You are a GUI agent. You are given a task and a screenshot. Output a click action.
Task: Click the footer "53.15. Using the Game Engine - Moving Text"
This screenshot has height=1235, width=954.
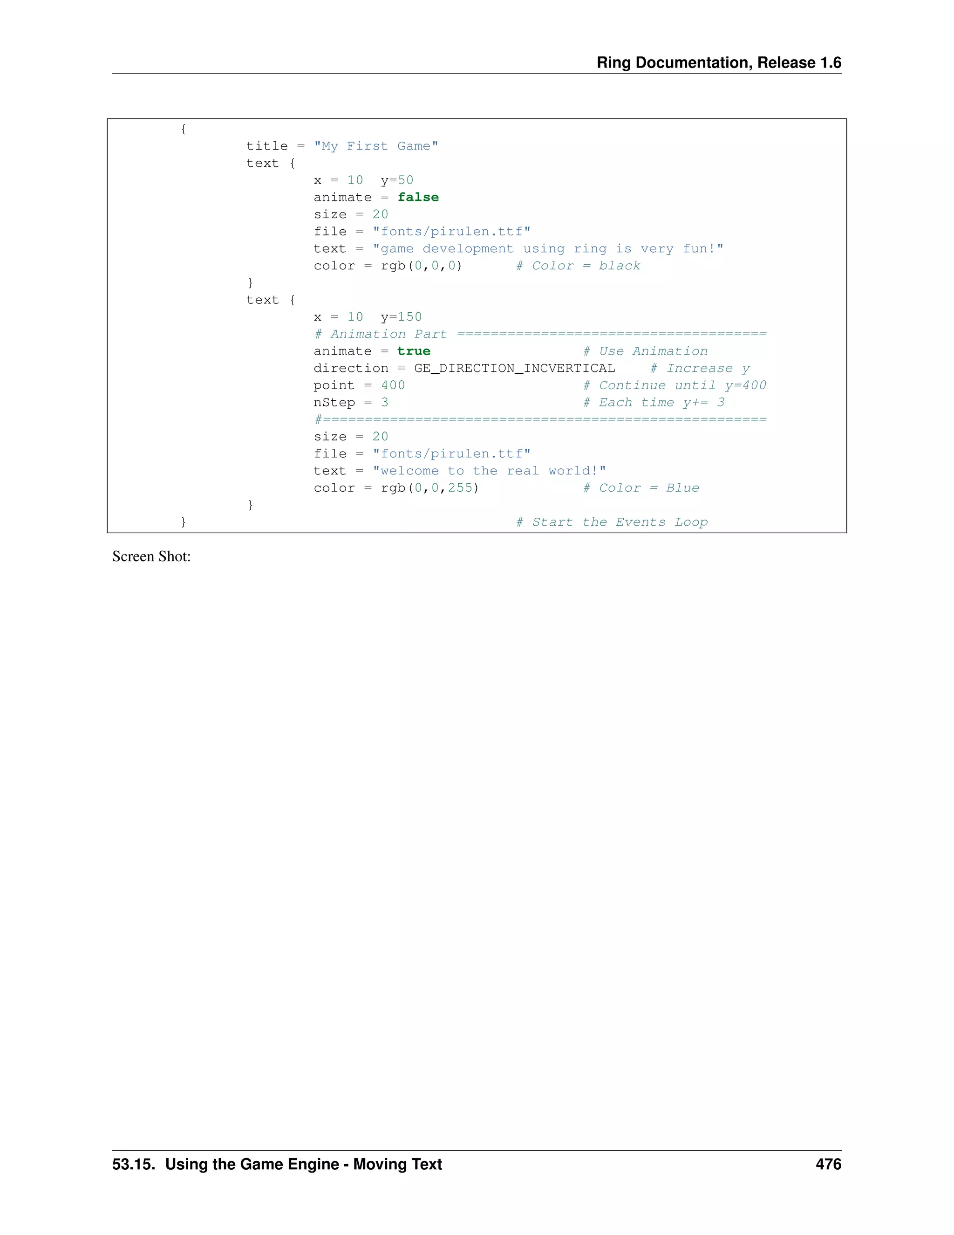pos(277,1164)
